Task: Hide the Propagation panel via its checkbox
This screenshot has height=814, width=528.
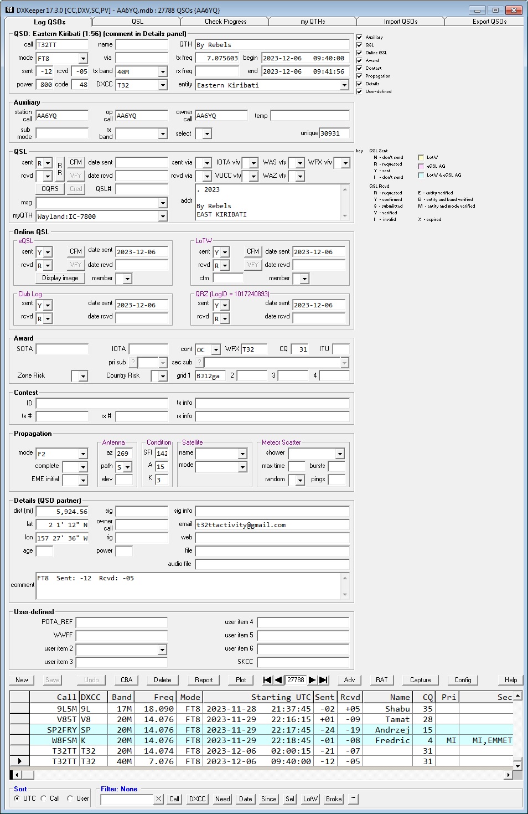Action: 359,76
